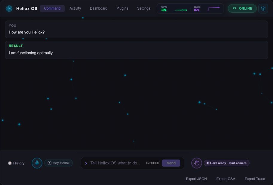Activate the microphone voice input
The width and height of the screenshot is (273, 185).
coord(37,163)
